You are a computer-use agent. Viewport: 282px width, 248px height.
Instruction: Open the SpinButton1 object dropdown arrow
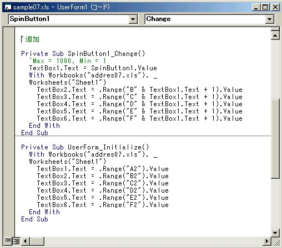click(x=133, y=19)
